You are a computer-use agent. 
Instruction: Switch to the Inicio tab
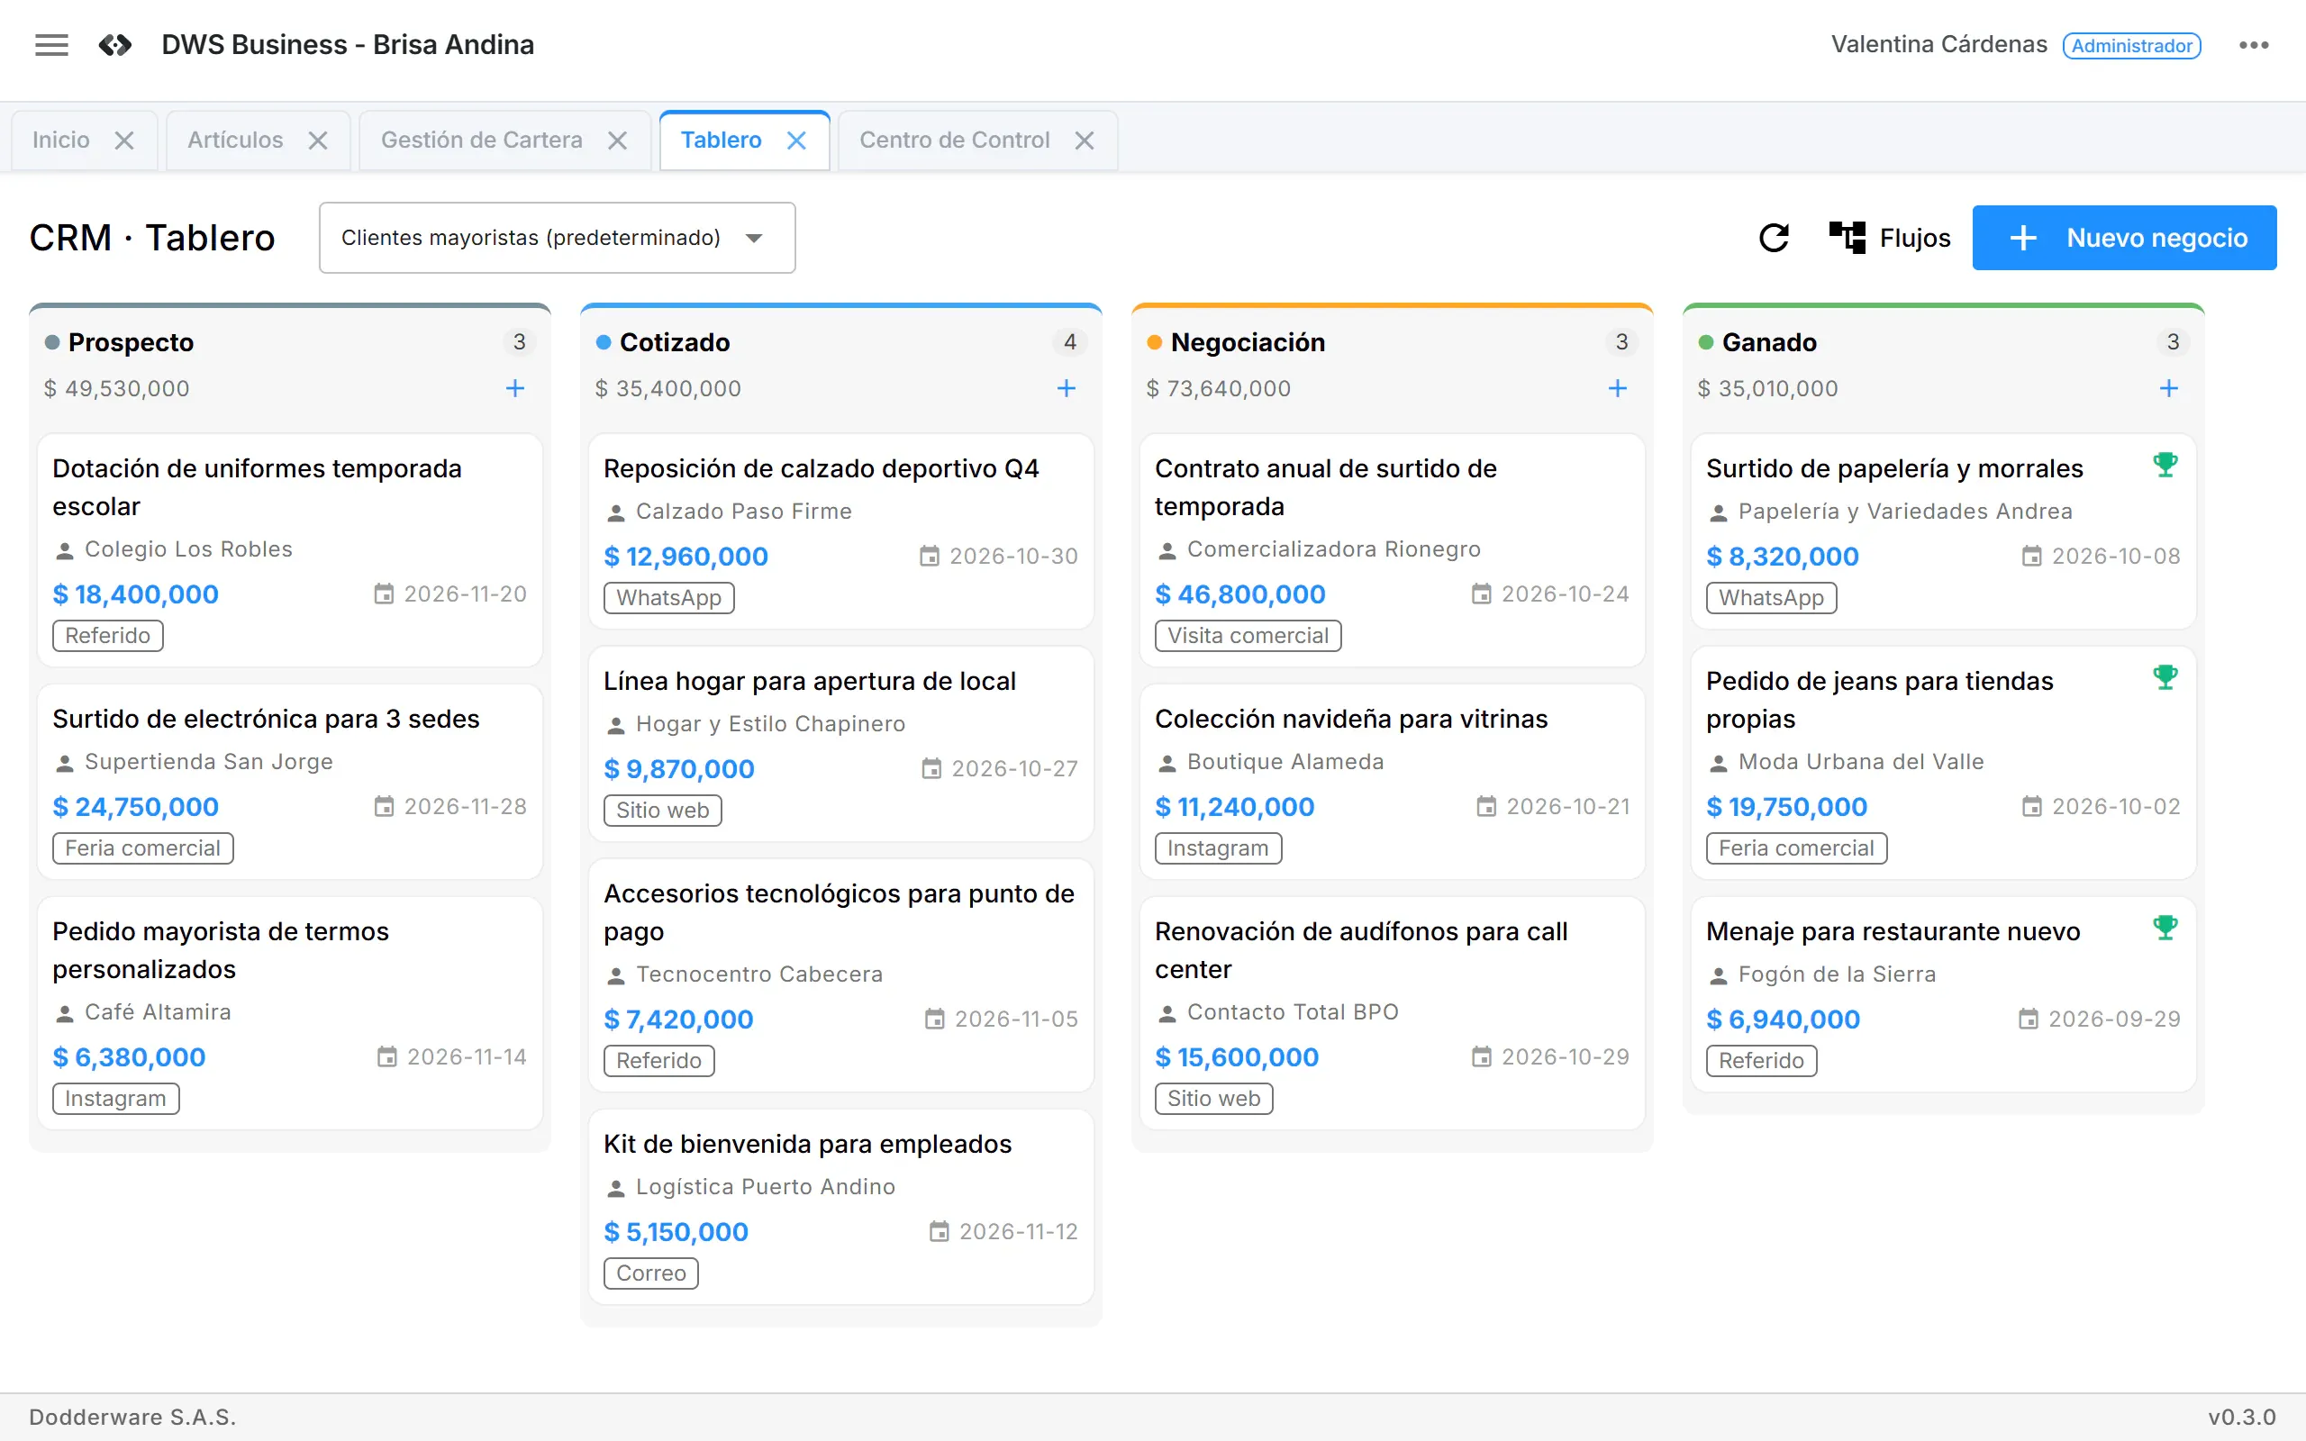pyautogui.click(x=61, y=140)
